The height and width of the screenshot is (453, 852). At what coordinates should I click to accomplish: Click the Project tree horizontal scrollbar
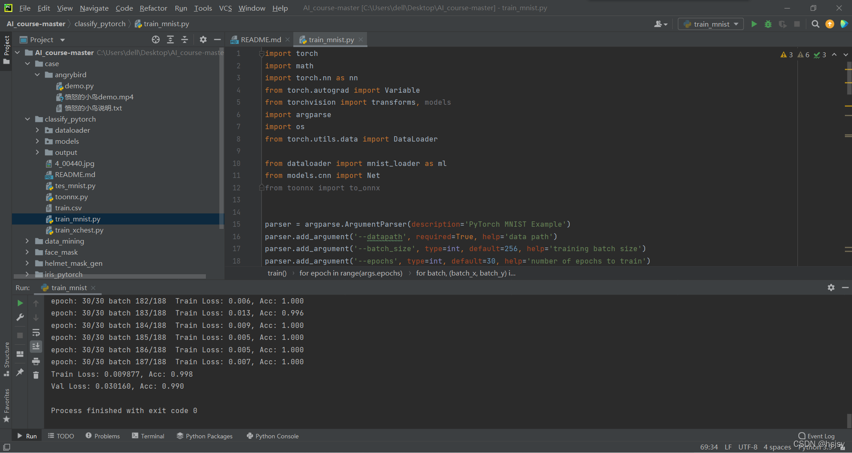click(110, 276)
